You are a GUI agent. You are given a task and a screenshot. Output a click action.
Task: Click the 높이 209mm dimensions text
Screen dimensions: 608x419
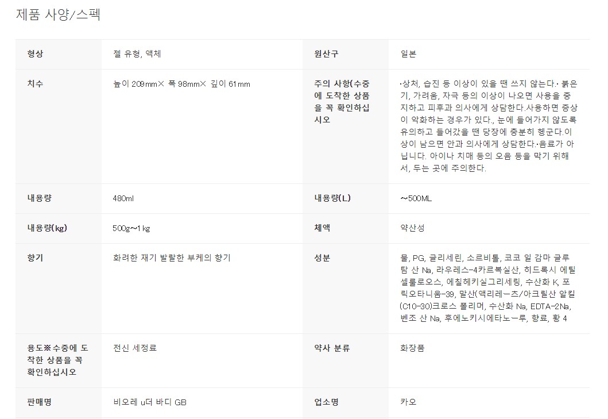[x=181, y=84]
